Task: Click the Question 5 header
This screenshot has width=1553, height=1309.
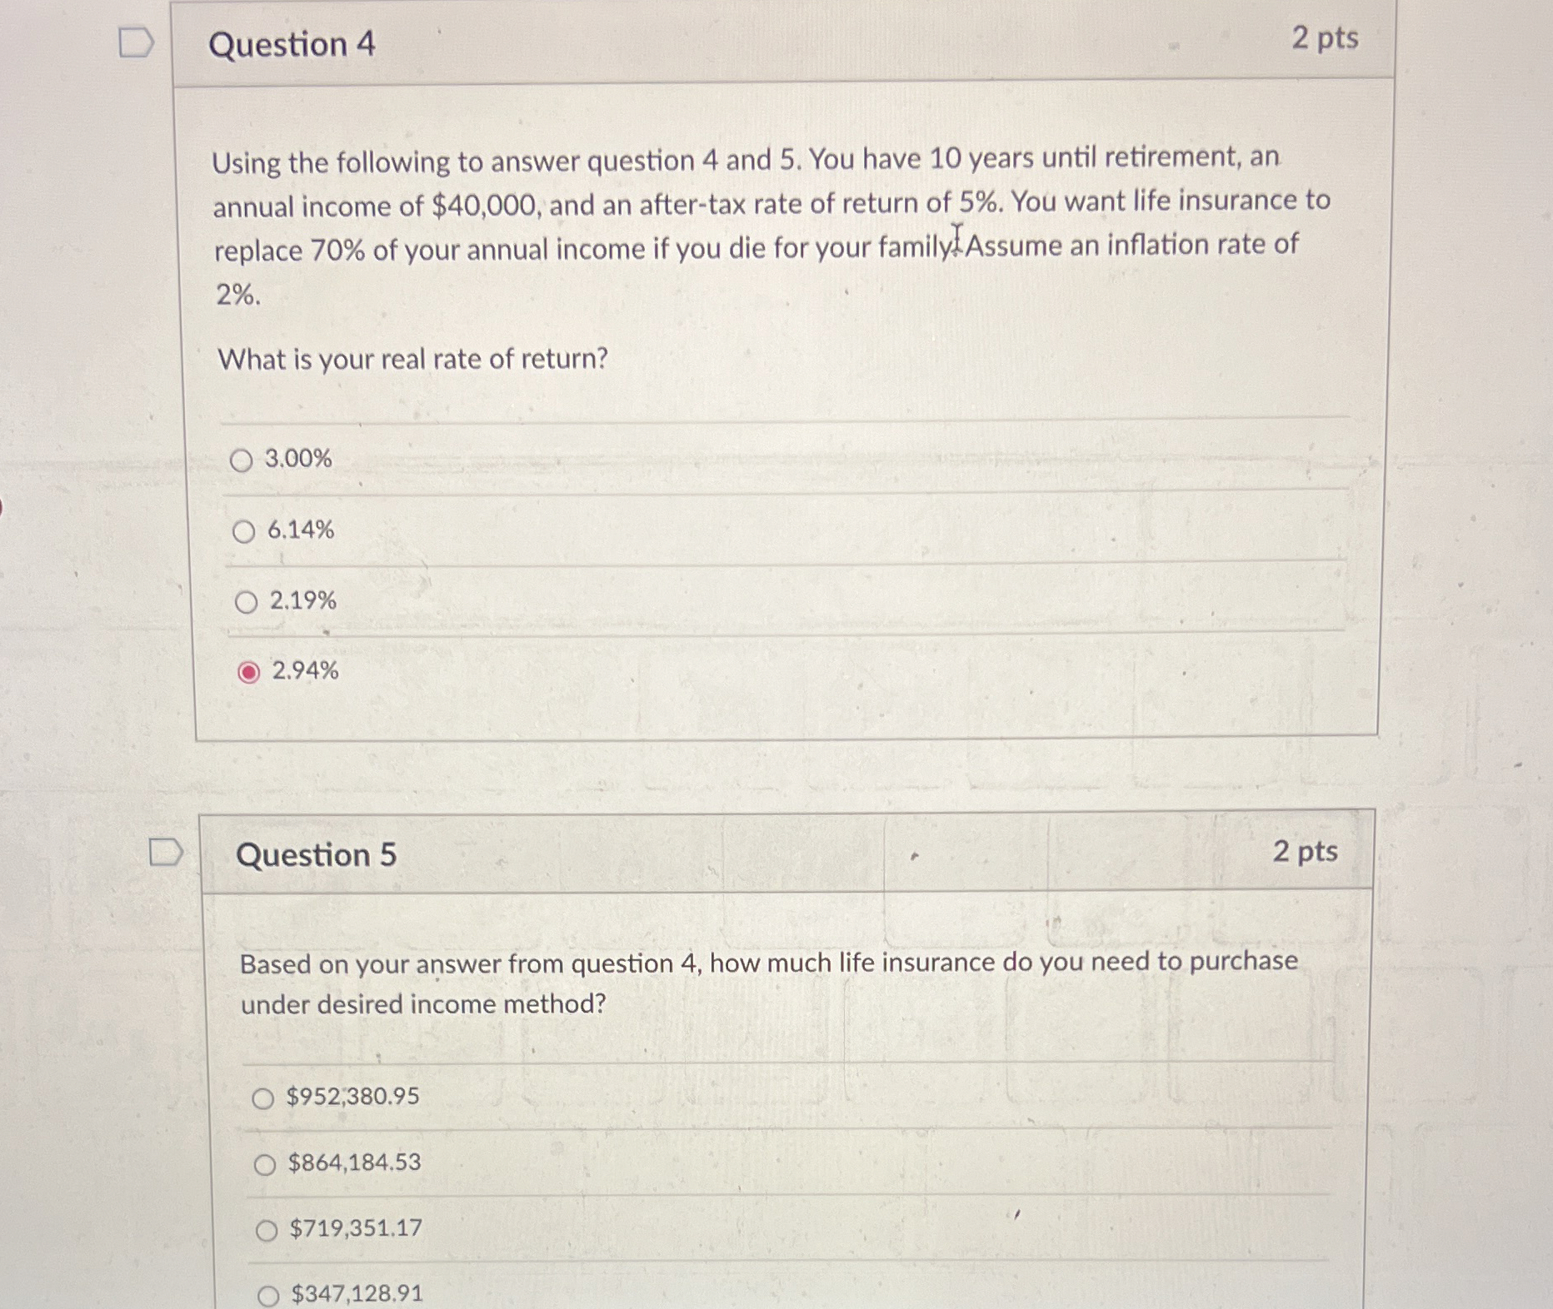Action: [x=317, y=854]
